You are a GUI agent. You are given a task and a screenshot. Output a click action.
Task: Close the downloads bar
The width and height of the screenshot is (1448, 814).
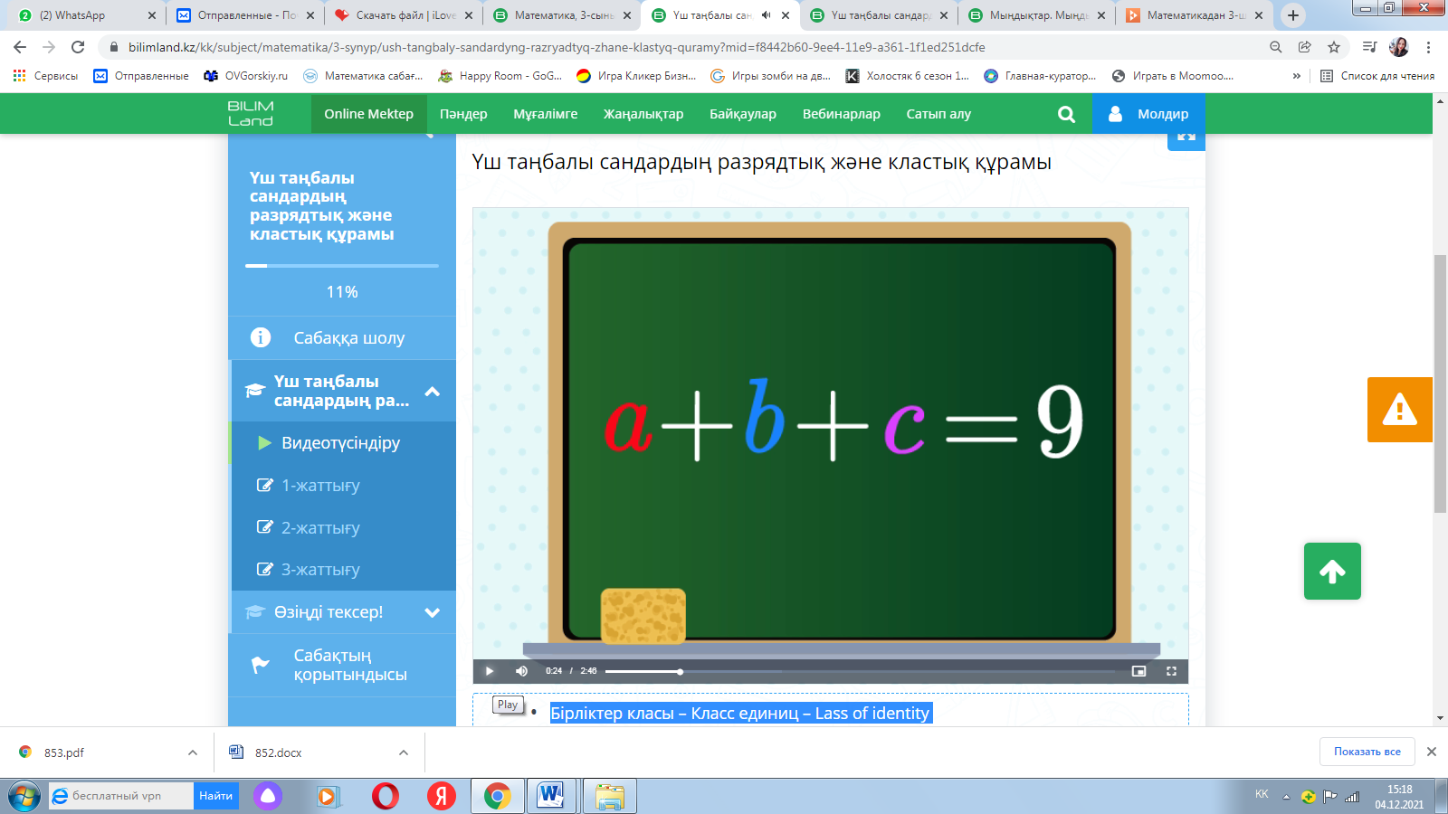pyautogui.click(x=1432, y=752)
